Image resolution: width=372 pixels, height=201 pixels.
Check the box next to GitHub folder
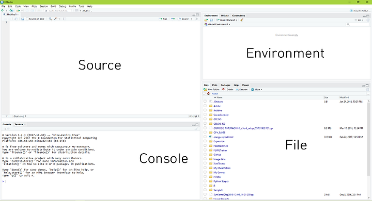tap(205, 155)
